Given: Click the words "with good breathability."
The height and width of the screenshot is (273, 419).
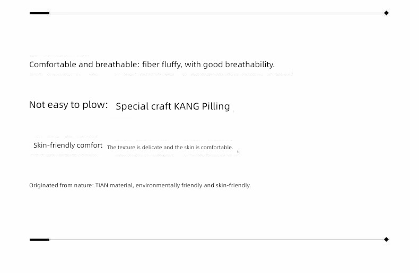Looking at the screenshot, I should (230, 65).
